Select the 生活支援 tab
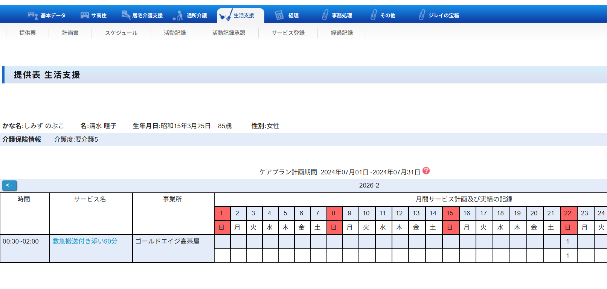607x289 pixels. point(240,15)
